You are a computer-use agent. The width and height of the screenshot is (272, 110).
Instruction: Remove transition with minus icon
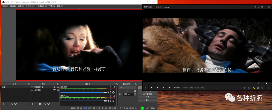coord(131,91)
